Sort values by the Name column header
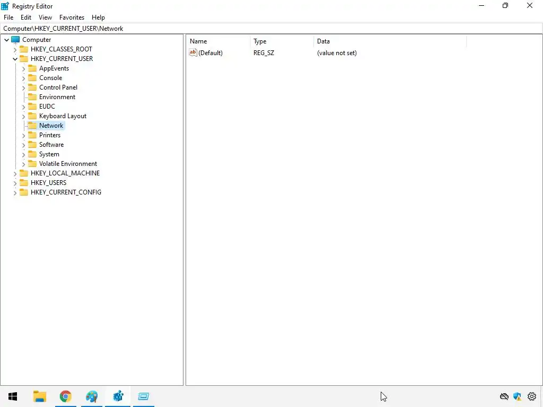Viewport: 543px width, 407px height. click(x=218, y=41)
